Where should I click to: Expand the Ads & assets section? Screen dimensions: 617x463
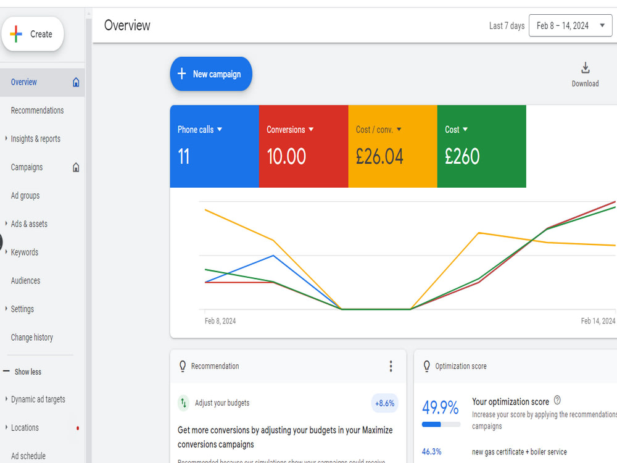[x=6, y=223]
